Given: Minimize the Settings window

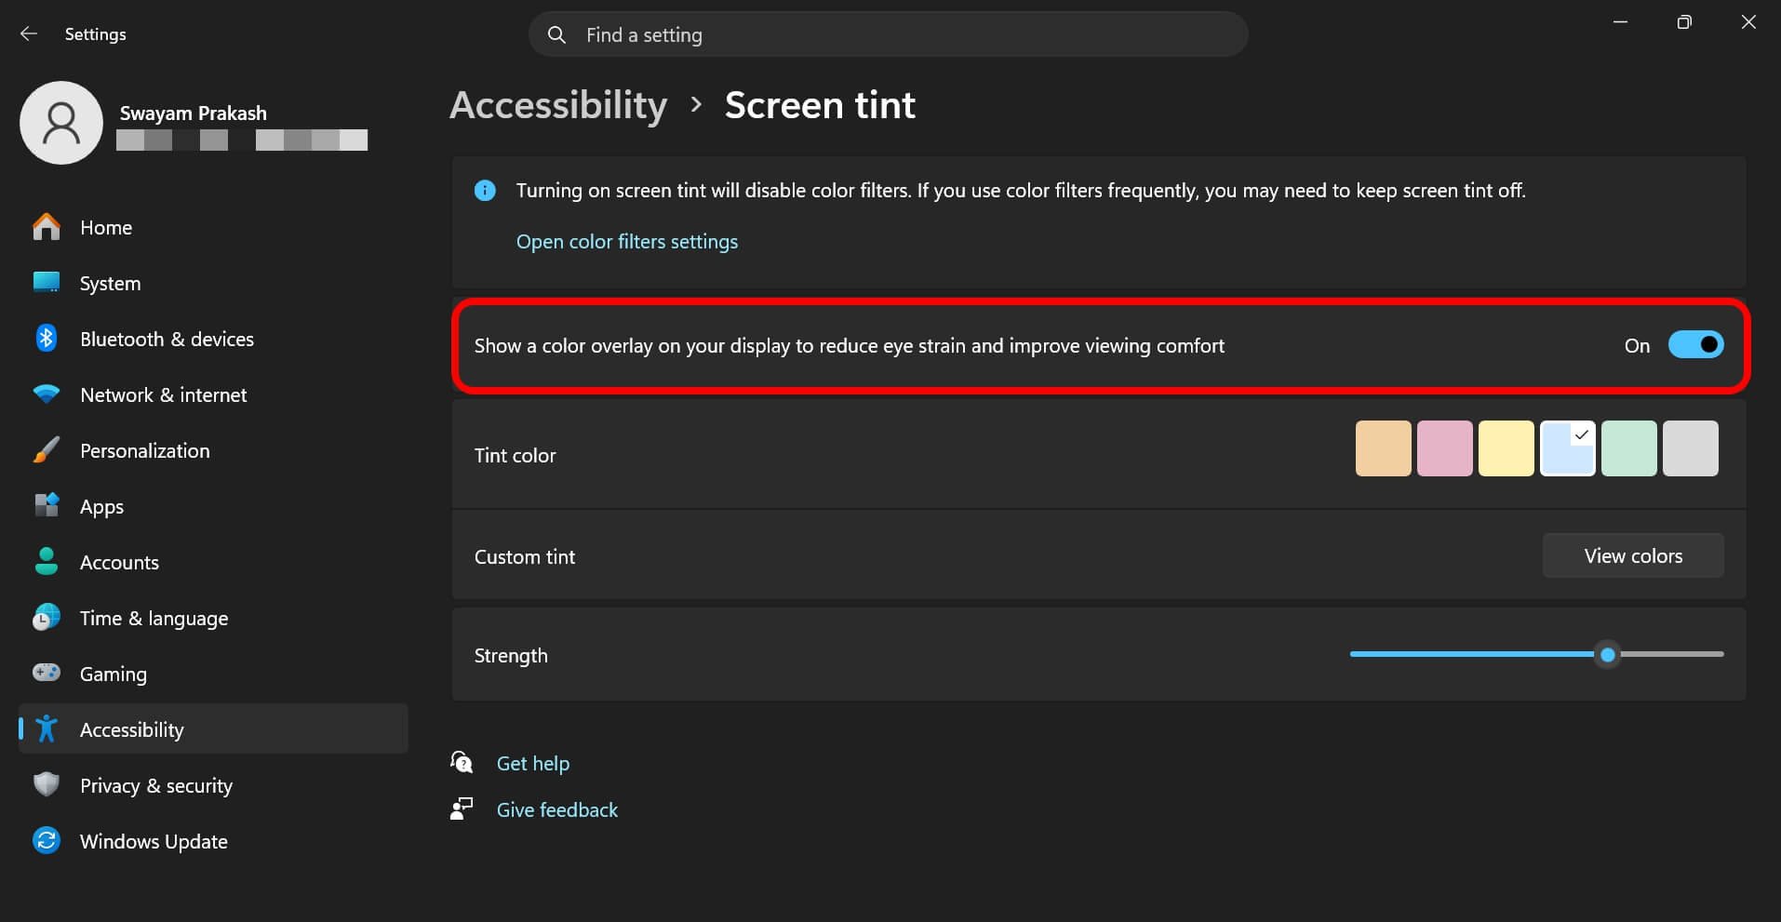Looking at the screenshot, I should pos(1620,22).
